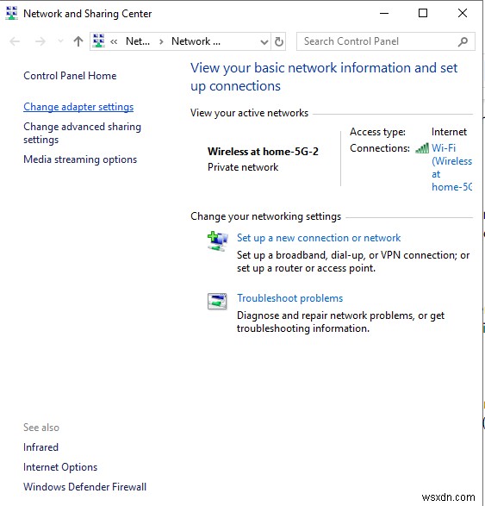
Task: Open the Wi-Fi connection status link
Action: pos(451,167)
